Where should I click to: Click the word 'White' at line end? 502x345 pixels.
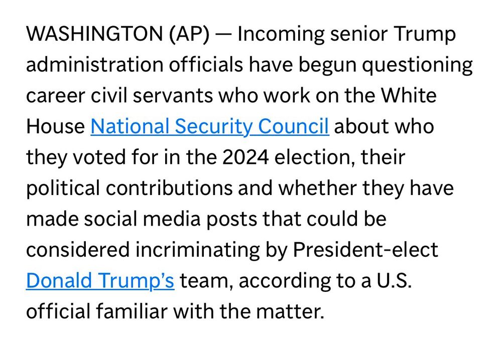coord(409,95)
